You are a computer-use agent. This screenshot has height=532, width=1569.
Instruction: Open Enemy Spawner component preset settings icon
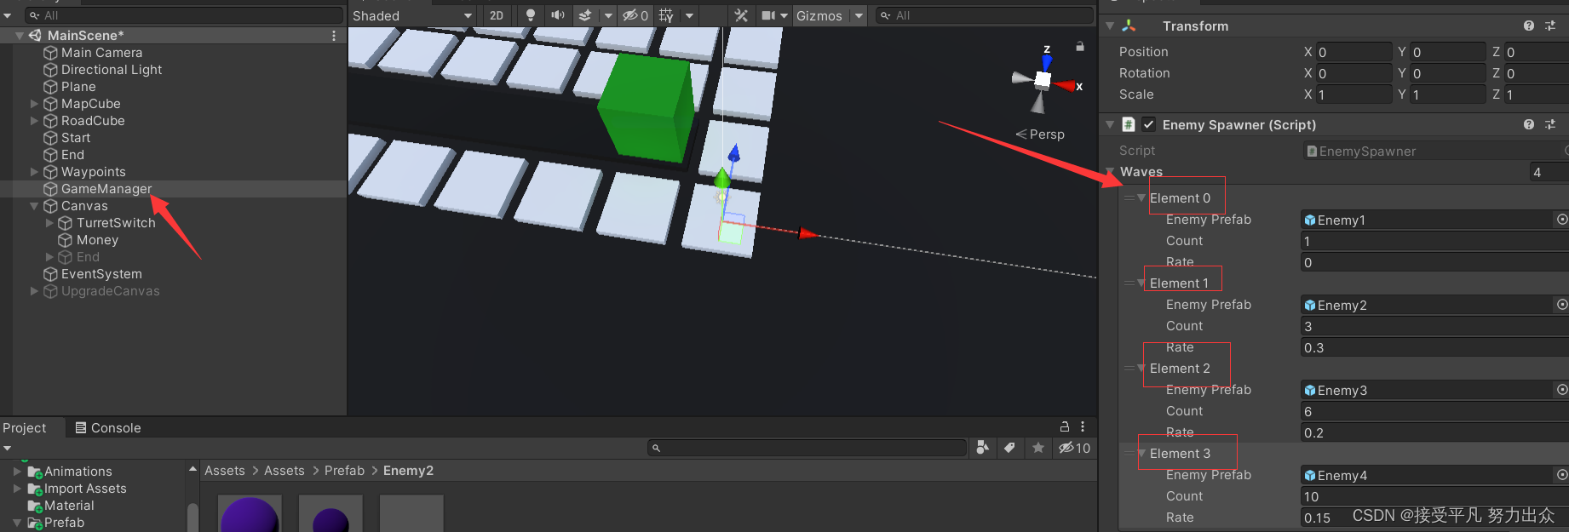click(x=1550, y=125)
